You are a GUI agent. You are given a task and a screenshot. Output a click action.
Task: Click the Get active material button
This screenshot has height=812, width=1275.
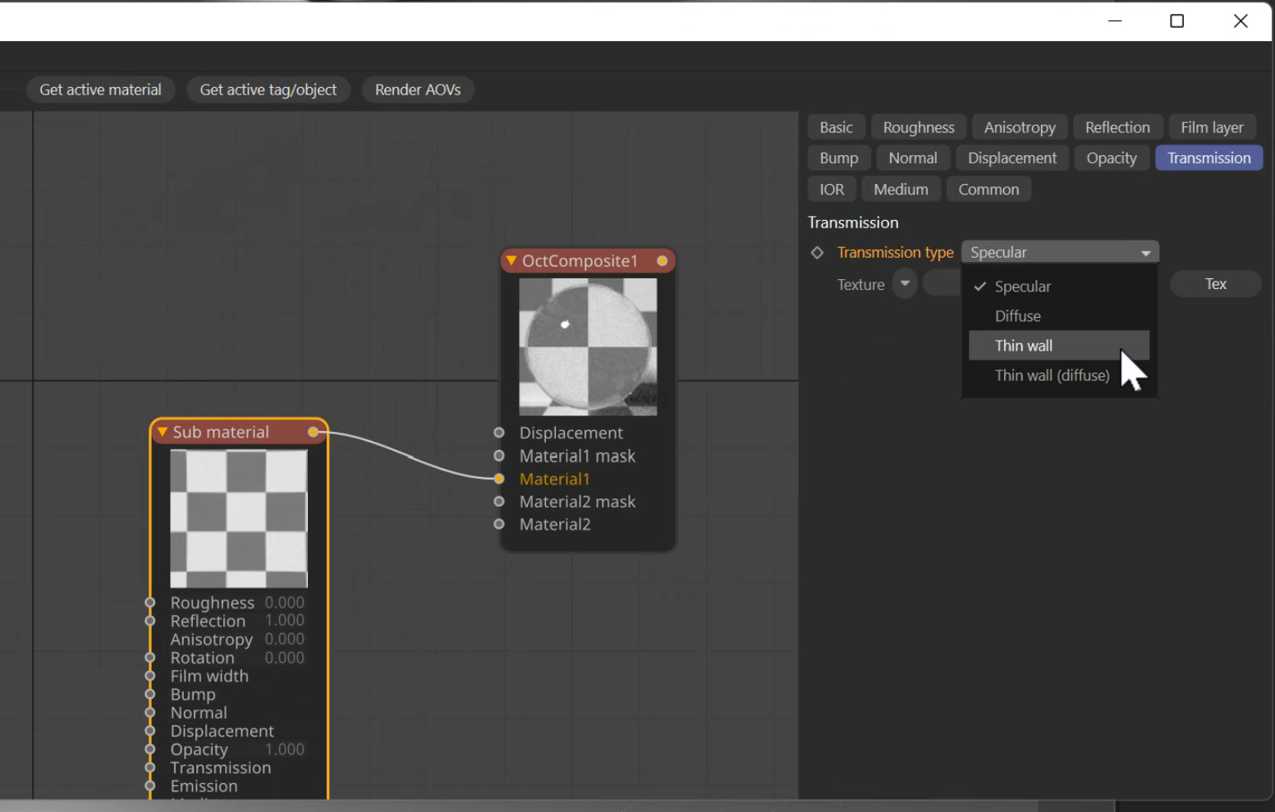[x=100, y=89]
